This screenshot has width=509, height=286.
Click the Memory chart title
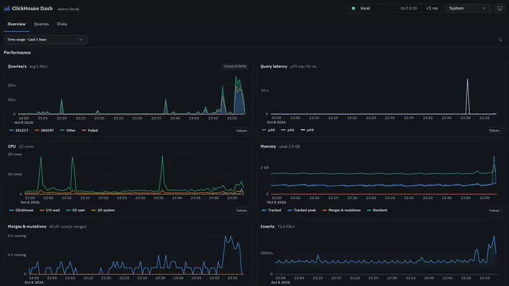pyautogui.click(x=268, y=146)
